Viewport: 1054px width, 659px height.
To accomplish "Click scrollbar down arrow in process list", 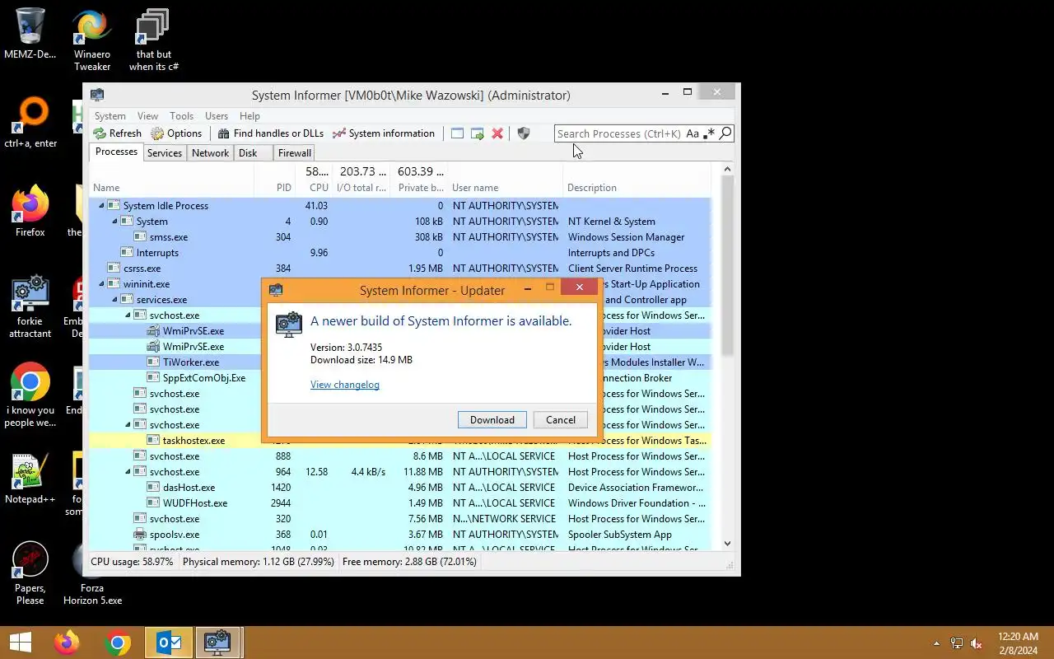I will (727, 543).
